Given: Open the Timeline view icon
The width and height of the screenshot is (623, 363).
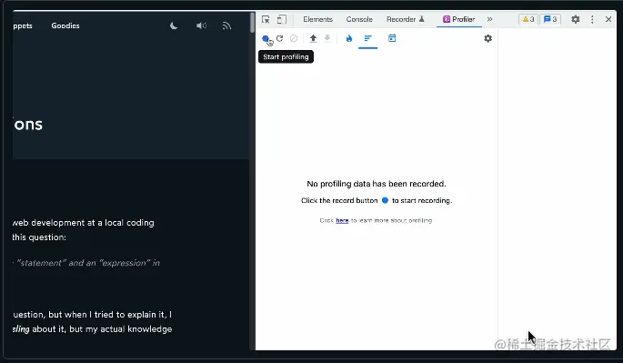Looking at the screenshot, I should click(392, 38).
